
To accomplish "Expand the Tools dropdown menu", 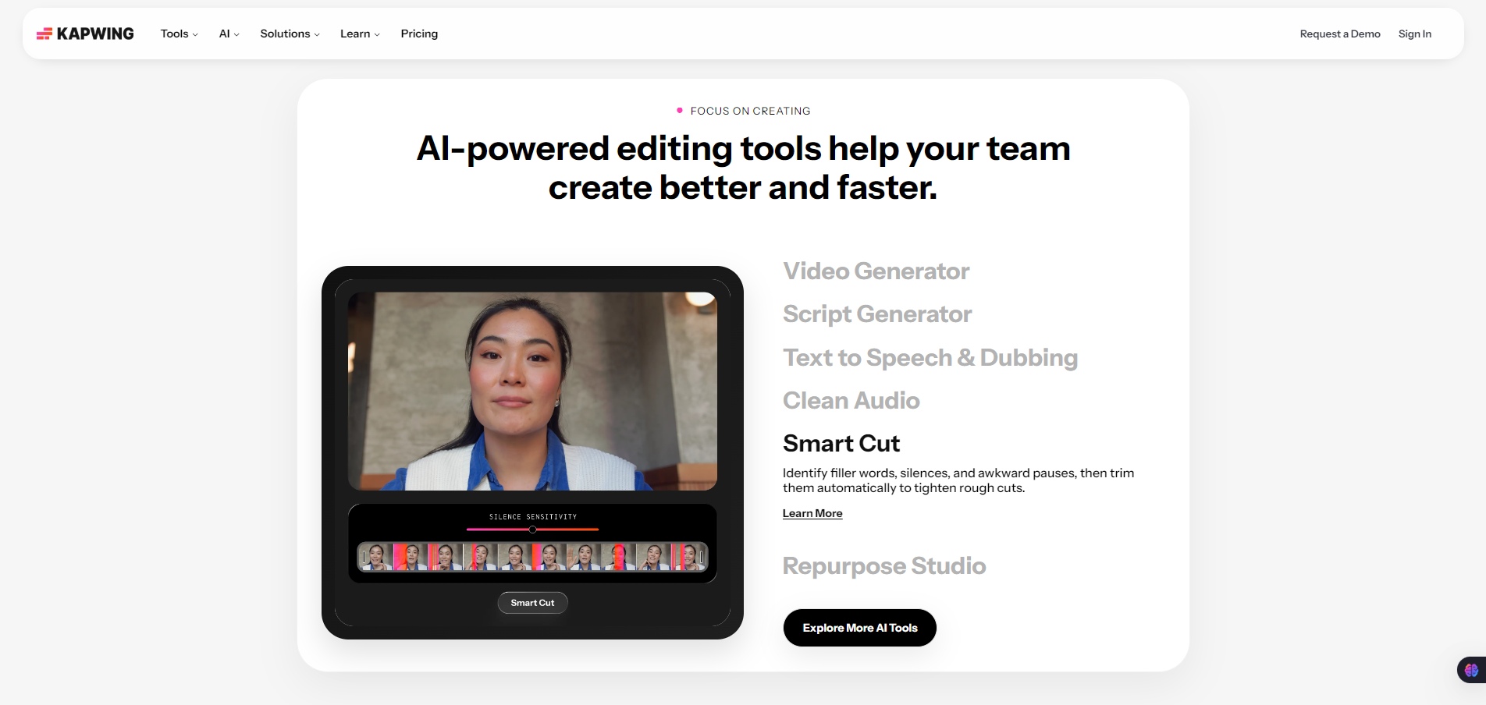I will click(x=180, y=34).
